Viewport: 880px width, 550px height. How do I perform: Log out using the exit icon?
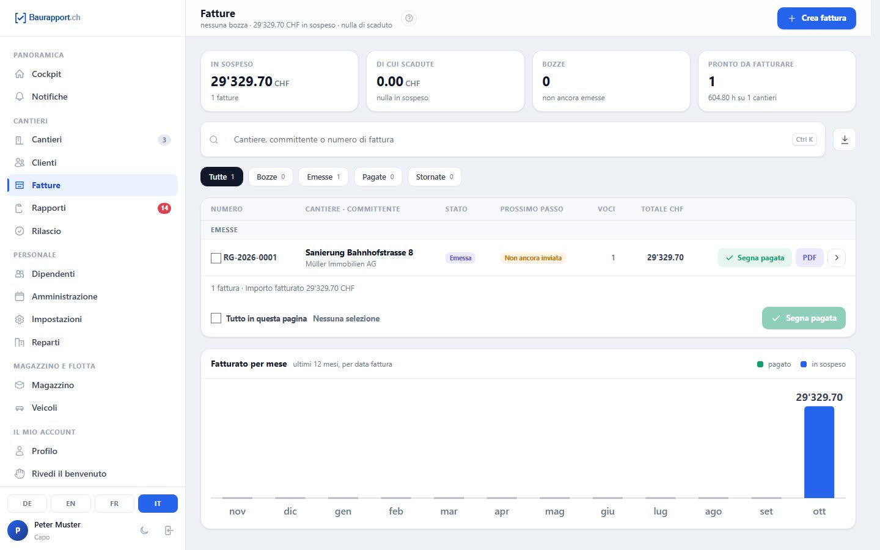[169, 530]
